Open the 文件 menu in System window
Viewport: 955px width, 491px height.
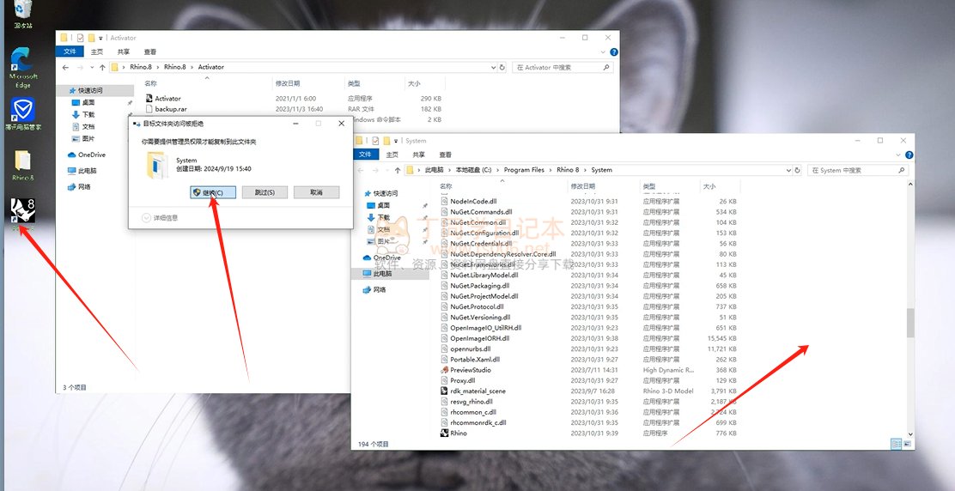click(365, 155)
